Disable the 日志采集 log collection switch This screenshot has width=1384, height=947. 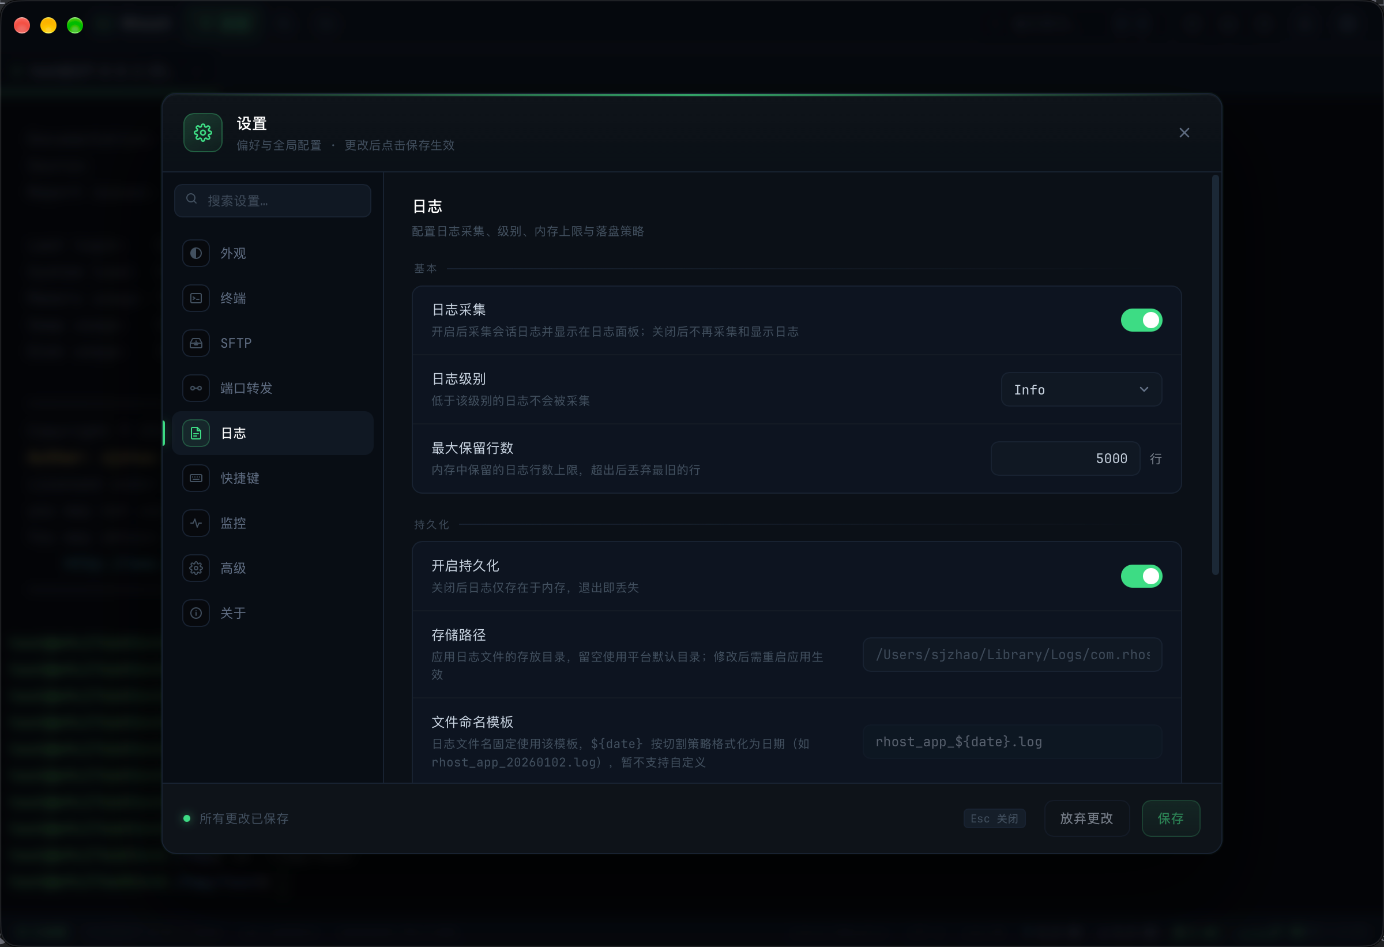click(1142, 321)
